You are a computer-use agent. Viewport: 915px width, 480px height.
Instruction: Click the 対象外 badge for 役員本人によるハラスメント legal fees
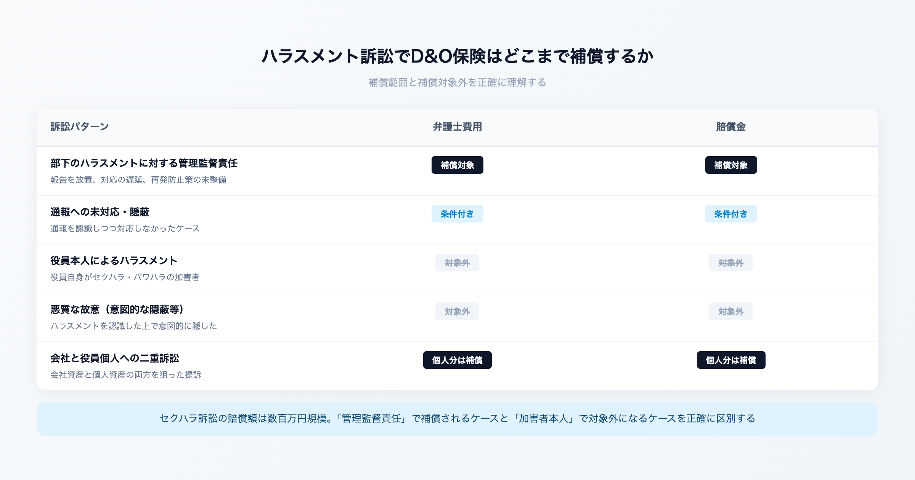click(x=457, y=262)
